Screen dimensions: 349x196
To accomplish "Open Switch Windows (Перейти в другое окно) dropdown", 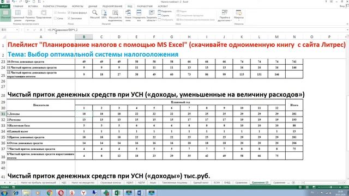I will 225,16.
